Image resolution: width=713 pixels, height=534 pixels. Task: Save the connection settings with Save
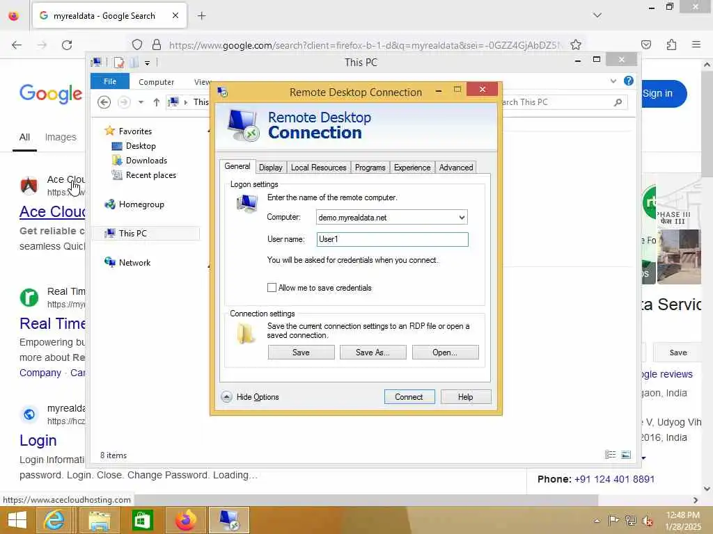[x=301, y=353]
